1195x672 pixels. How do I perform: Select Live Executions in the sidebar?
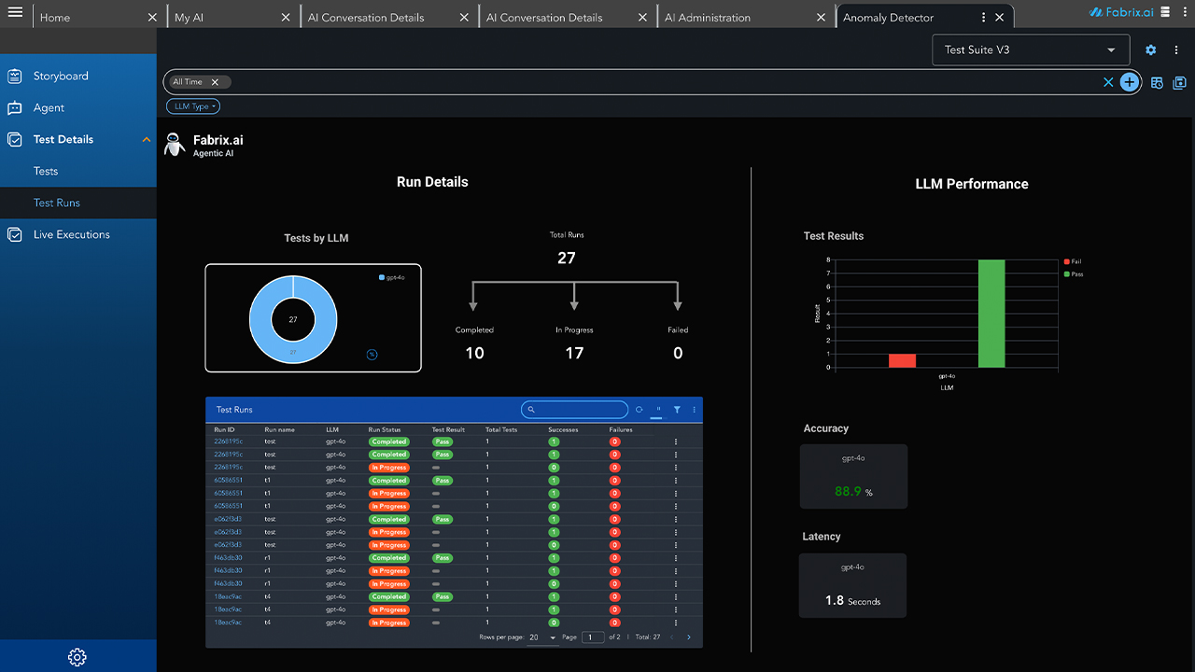tap(71, 234)
